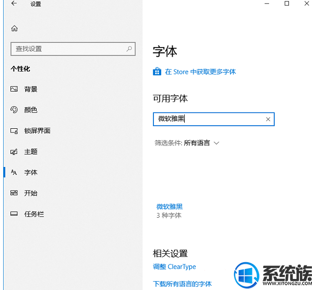The height and width of the screenshot is (290, 312).
Task: Open the 微软雅黑 font family result
Action: coord(170,211)
